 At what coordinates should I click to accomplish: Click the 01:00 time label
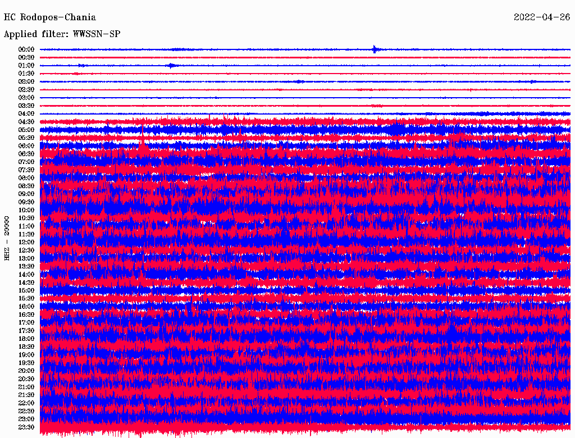(x=26, y=66)
